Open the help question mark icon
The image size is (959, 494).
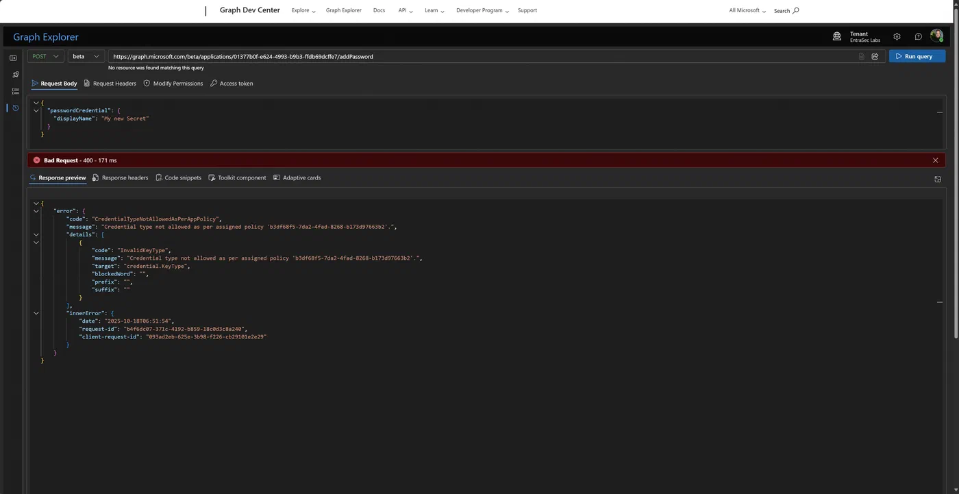point(918,36)
